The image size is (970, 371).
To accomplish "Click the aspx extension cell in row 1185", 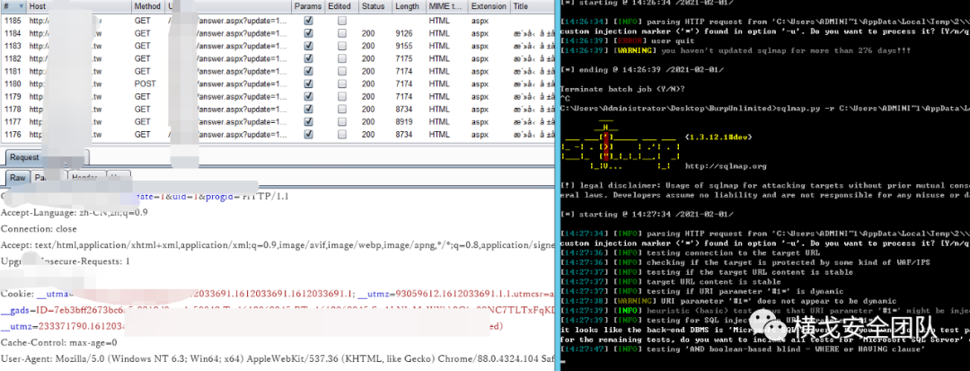I will (481, 21).
